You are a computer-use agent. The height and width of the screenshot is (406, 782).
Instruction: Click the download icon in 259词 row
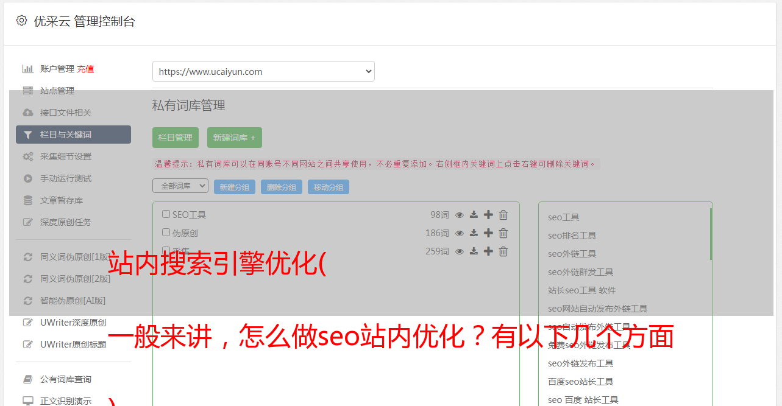474,251
